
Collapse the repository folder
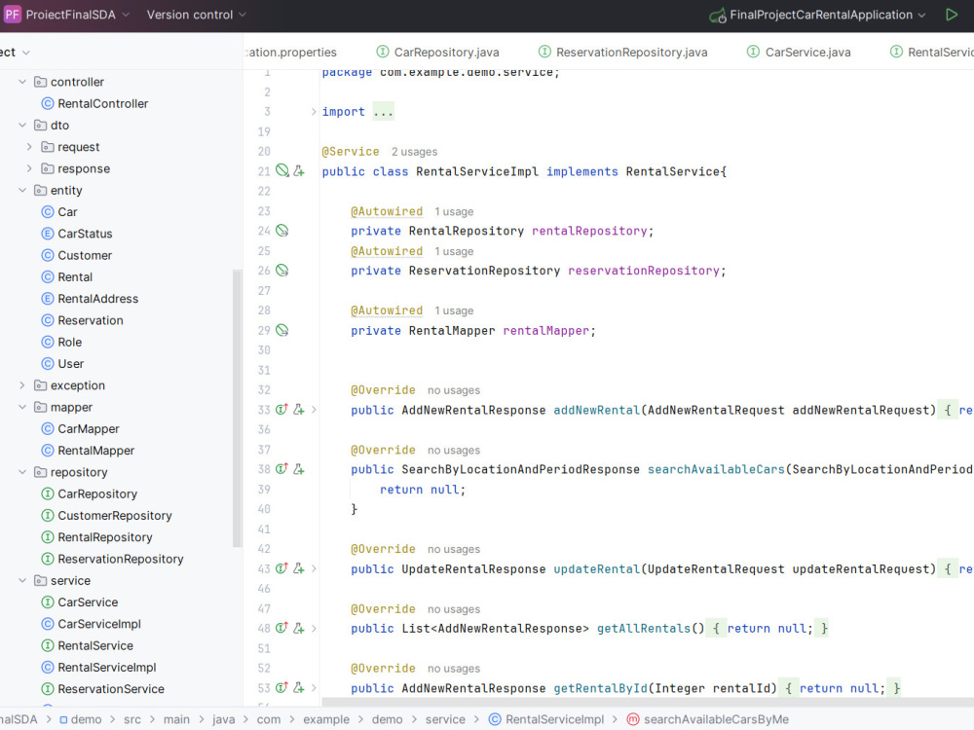coord(22,472)
